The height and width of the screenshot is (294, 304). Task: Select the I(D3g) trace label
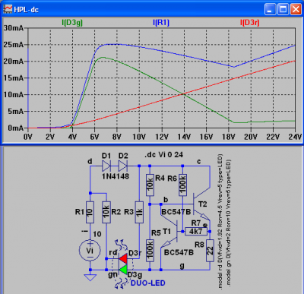[x=72, y=23]
